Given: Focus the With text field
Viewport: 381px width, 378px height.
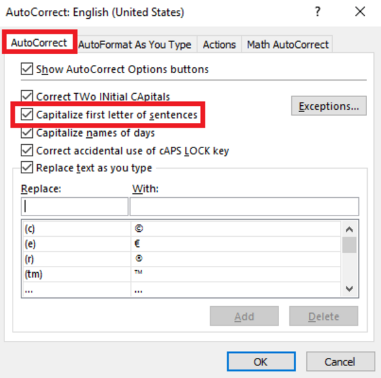Looking at the screenshot, I should (x=244, y=207).
